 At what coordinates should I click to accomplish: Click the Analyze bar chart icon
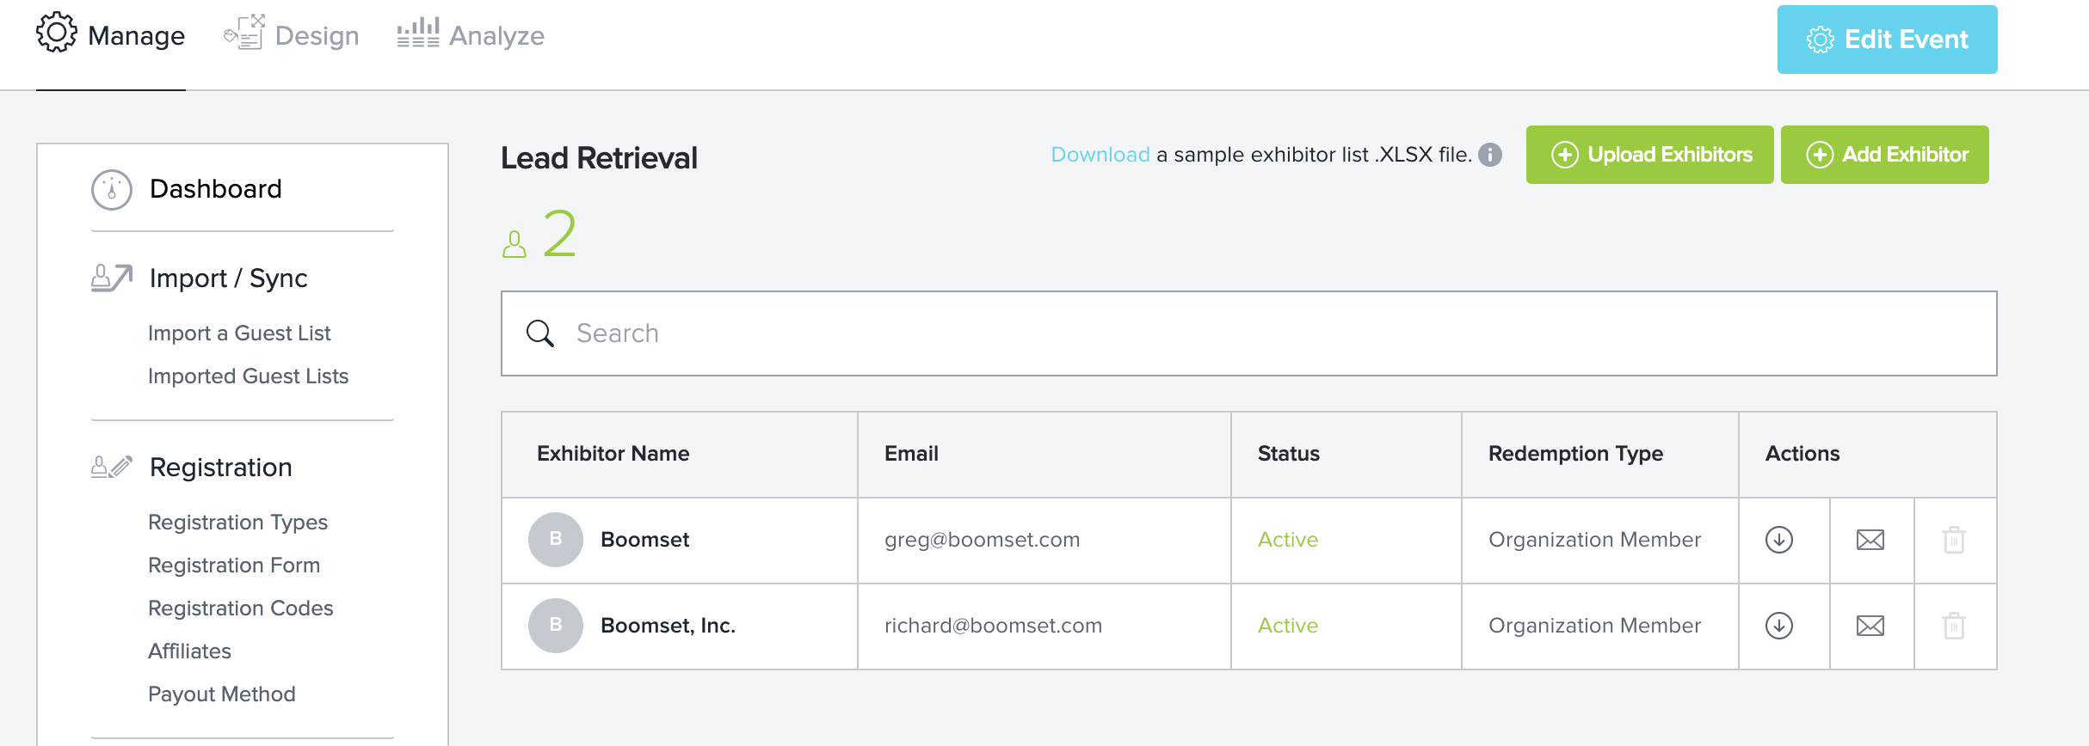418,33
